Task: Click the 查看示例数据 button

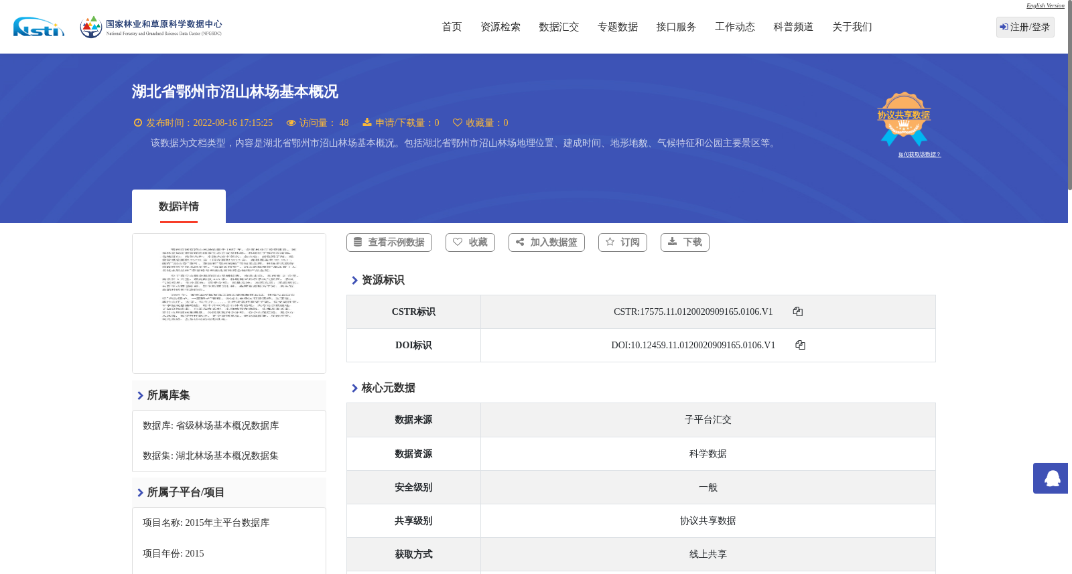Action: point(389,242)
